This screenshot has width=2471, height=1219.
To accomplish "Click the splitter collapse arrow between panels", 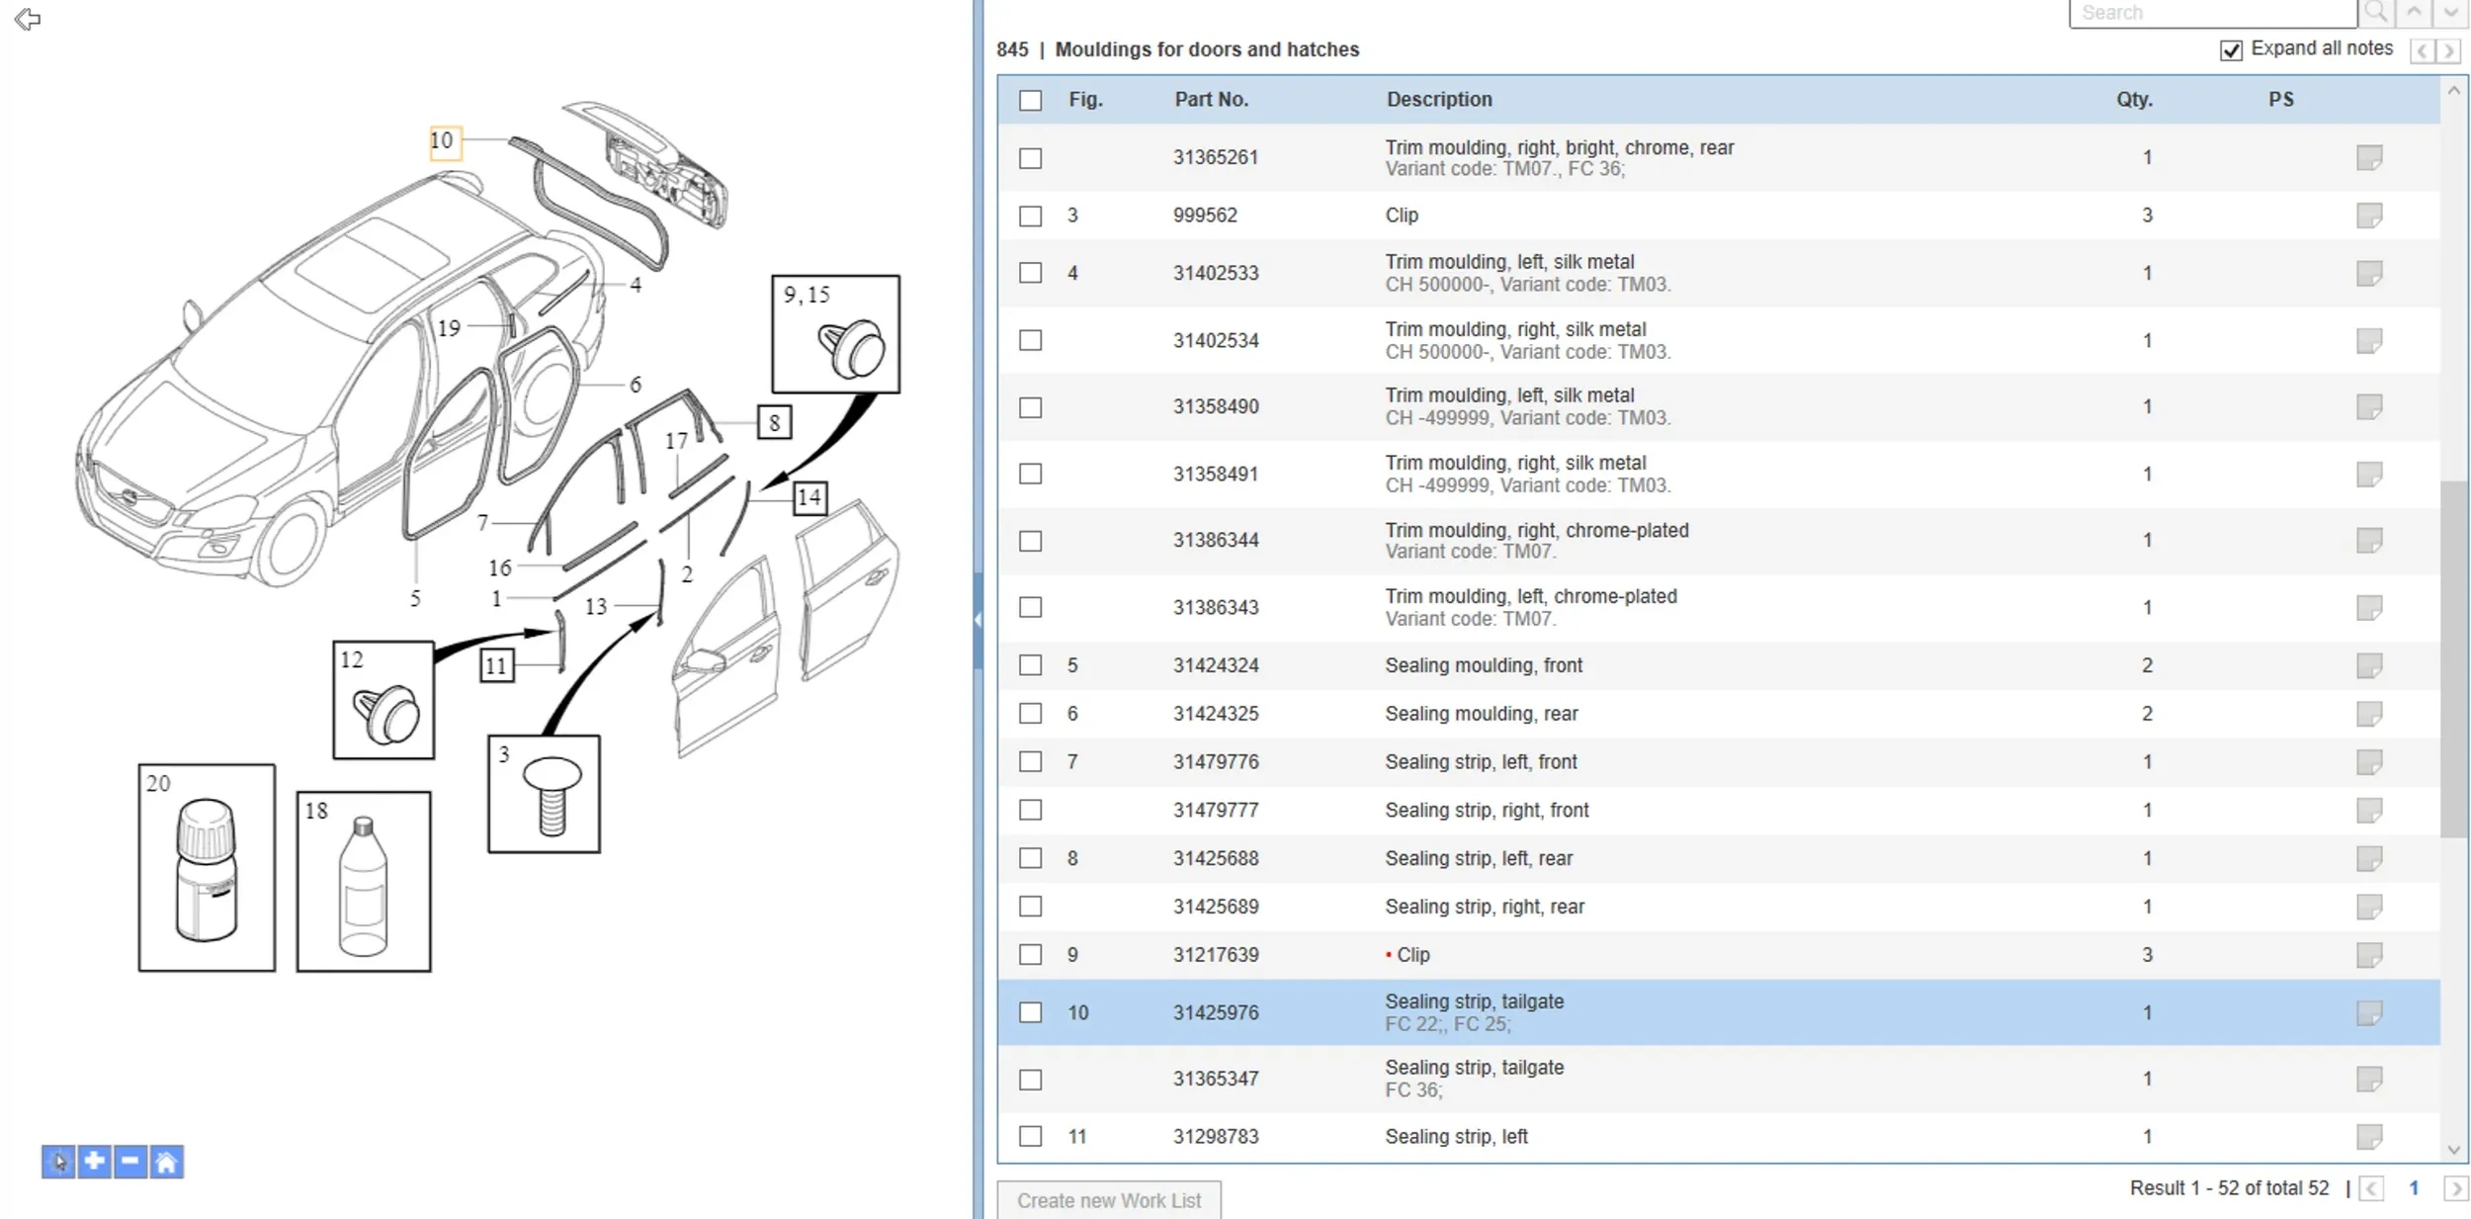I will [978, 620].
